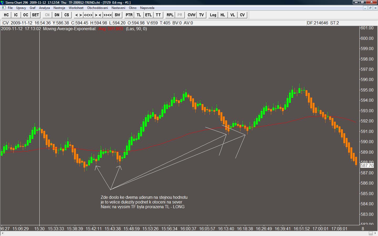The image size is (378, 236).
Task: Click the RPL replay toolbar button
Action: coord(170,15)
